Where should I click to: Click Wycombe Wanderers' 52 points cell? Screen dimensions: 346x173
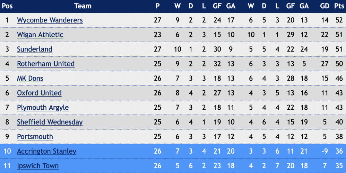[x=339, y=20]
